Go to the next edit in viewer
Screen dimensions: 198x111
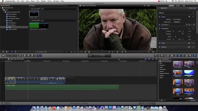126,52
